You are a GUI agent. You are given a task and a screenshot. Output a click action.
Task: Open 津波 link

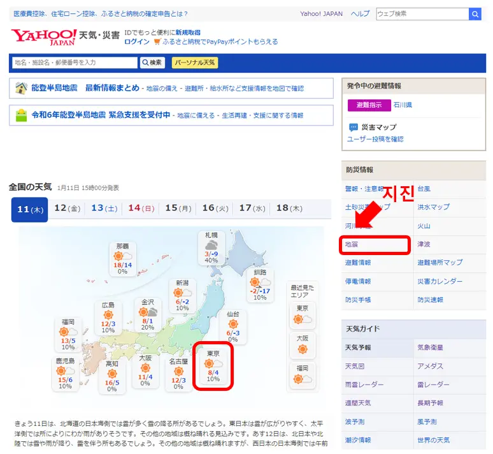tap(424, 244)
